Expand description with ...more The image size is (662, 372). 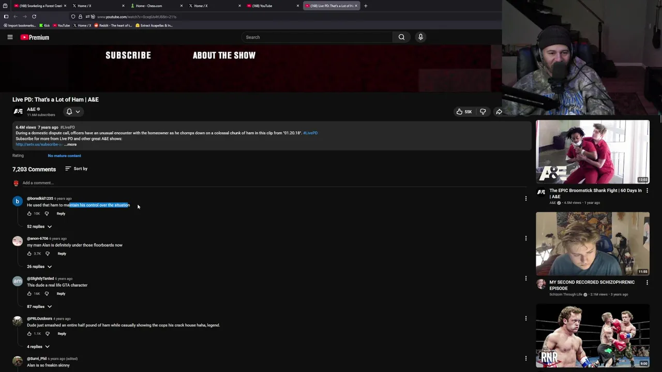(70, 144)
